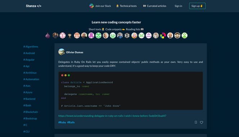Image resolution: width=239 pixels, height=137 pixels.
Task: Click 'class Article < ApplicationRecord' code line
Action: click(87, 82)
